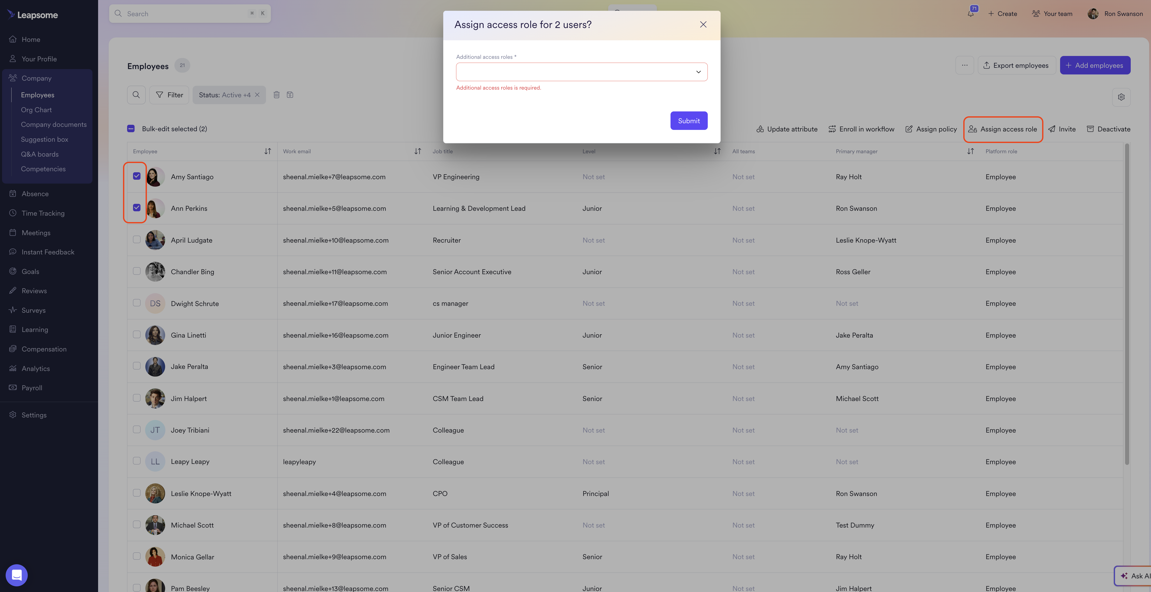Click the notifications bell icon
The height and width of the screenshot is (592, 1151).
[x=970, y=14]
